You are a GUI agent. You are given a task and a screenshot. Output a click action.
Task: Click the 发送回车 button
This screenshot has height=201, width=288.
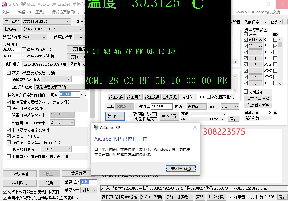(134, 97)
